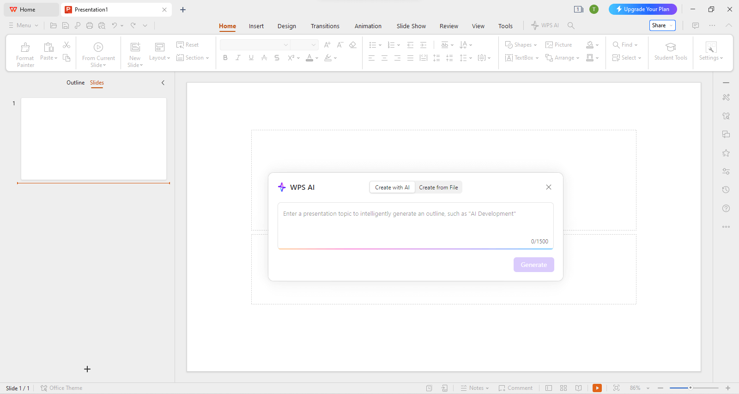The image size is (739, 394).
Task: Open the Notes dropdown in status bar
Action: click(x=475, y=388)
